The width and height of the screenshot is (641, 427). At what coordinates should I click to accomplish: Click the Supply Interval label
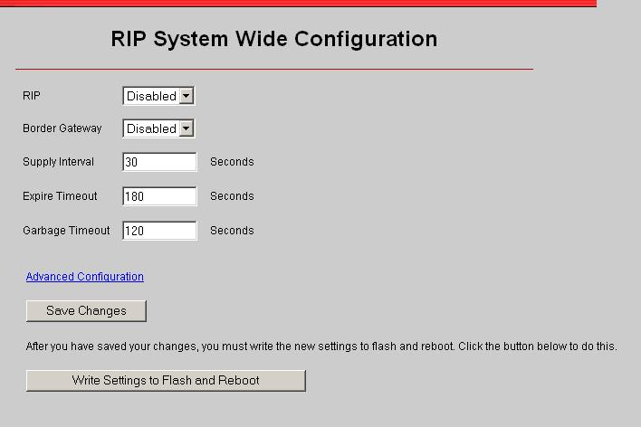(58, 162)
